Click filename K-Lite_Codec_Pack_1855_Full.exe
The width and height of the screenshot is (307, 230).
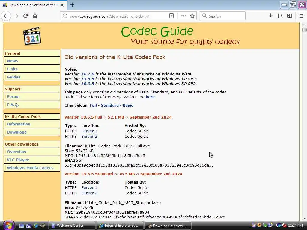[x=117, y=146]
